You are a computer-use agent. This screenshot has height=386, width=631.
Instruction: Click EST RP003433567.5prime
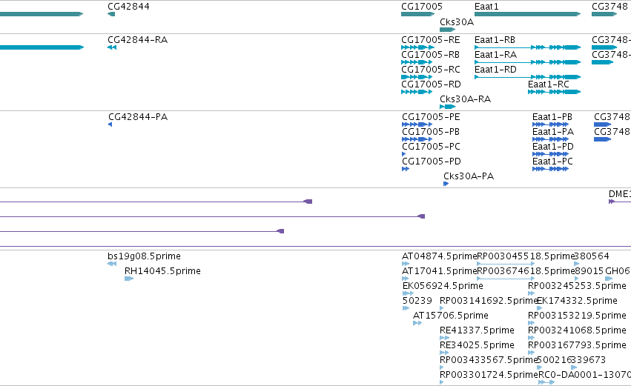tap(489, 360)
